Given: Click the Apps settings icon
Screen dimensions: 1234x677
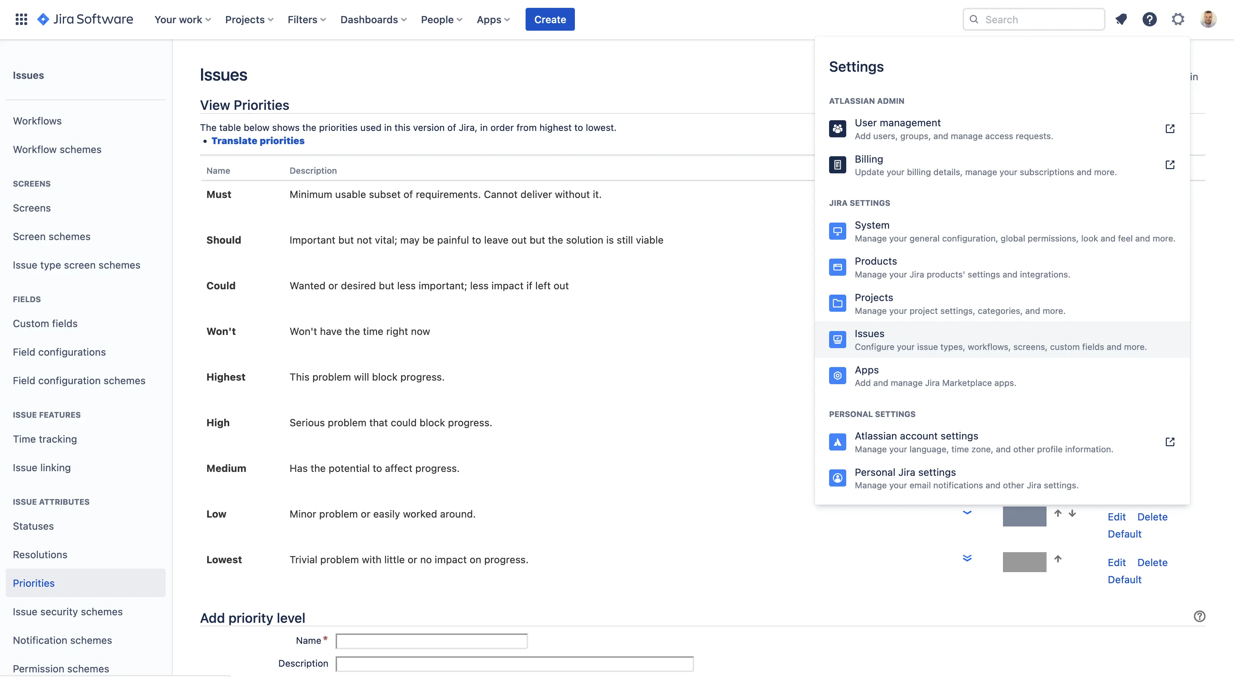Looking at the screenshot, I should 837,376.
